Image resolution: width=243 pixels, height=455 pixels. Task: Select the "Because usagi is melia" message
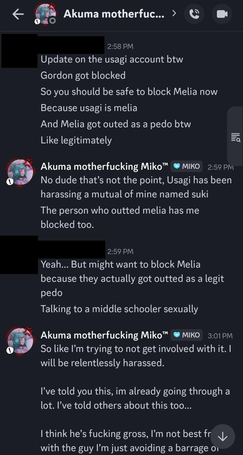tap(89, 108)
